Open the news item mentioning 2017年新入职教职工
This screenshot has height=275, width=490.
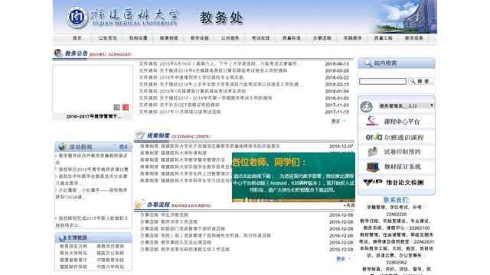[92, 222]
